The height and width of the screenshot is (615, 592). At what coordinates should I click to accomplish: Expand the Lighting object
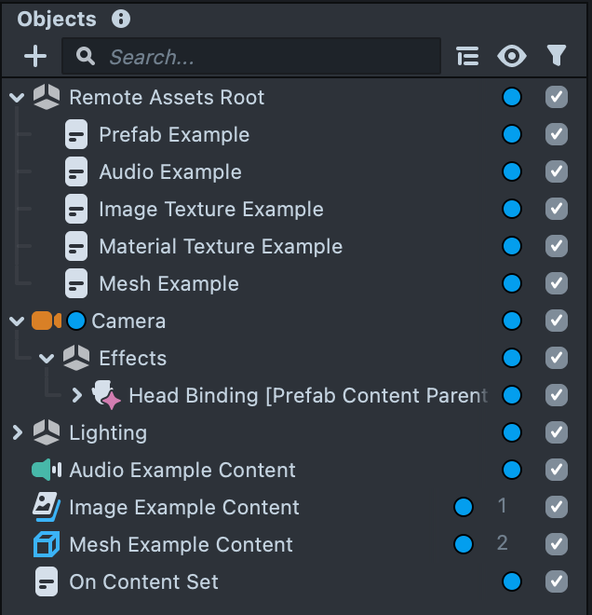(x=17, y=433)
